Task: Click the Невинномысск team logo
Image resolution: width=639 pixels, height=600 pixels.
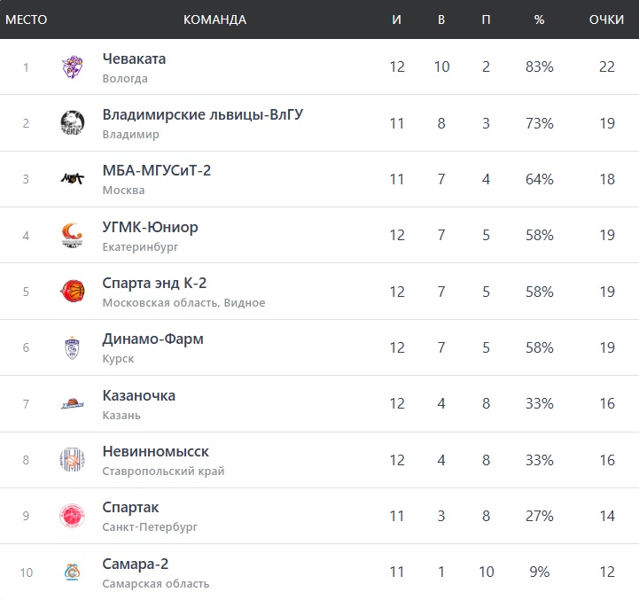Action: 73,460
